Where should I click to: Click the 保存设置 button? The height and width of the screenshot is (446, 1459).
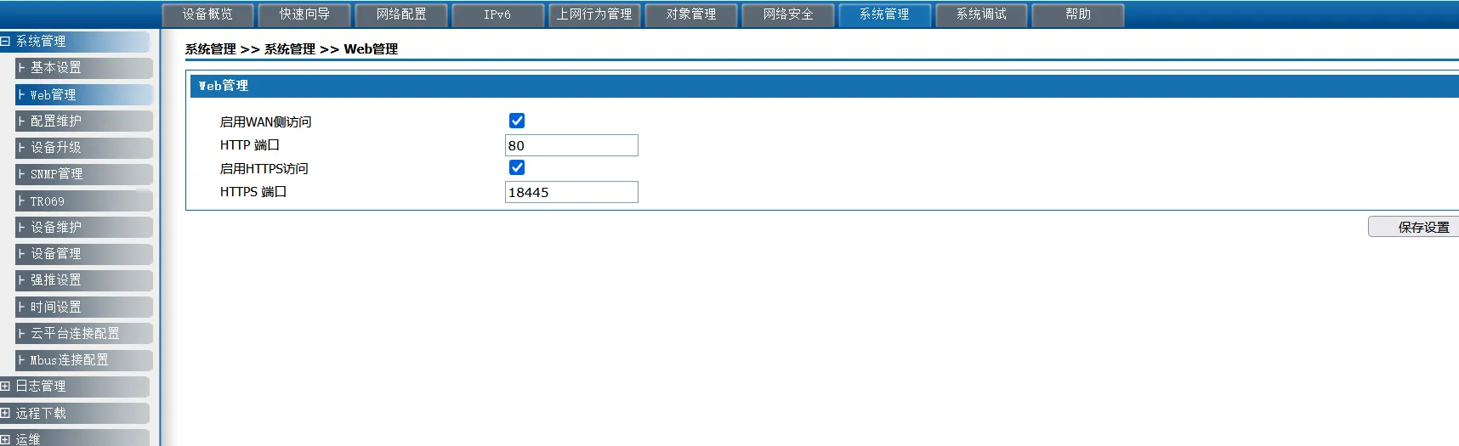1414,227
